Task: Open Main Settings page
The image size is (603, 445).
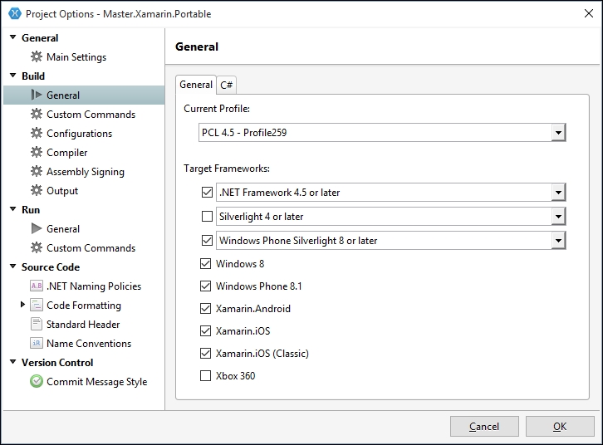Action: (76, 57)
